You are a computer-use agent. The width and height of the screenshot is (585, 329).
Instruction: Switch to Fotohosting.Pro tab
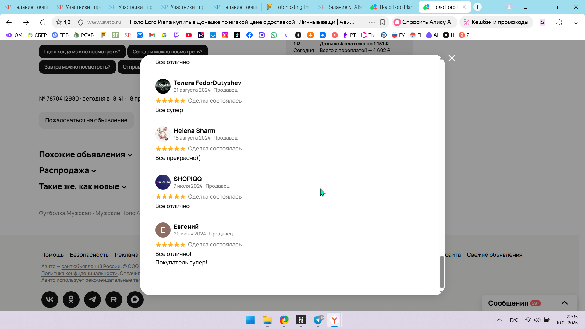tap(288, 7)
